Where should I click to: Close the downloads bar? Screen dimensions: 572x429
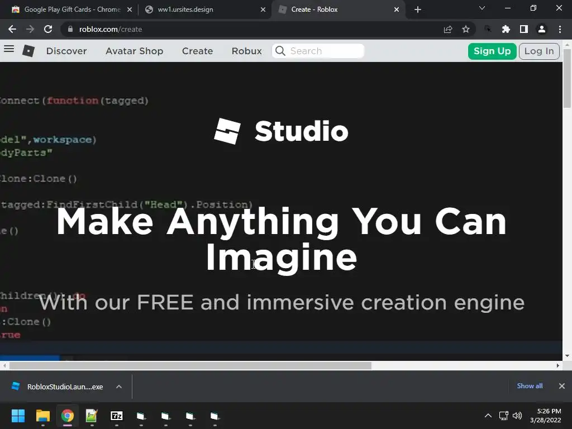[x=562, y=386]
